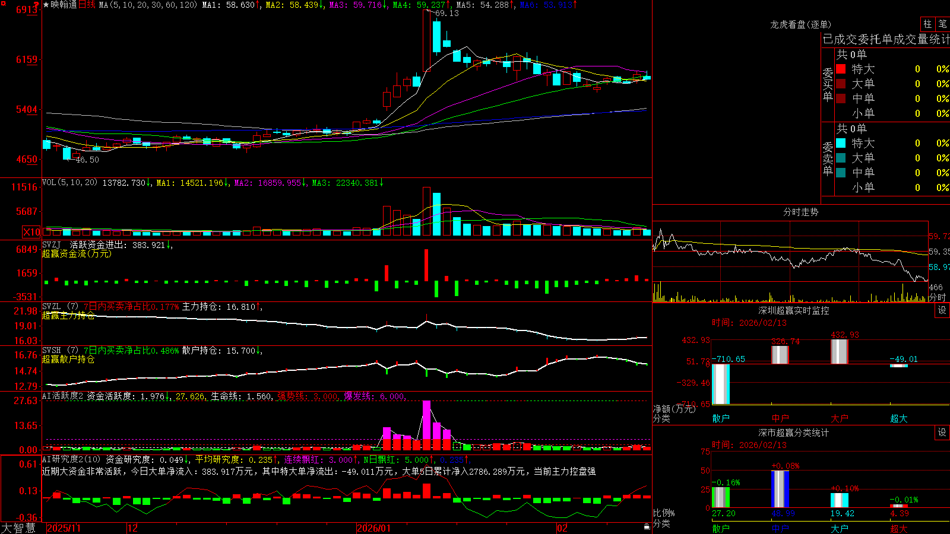The width and height of the screenshot is (950, 534).
Task: Click the 散户 bar showing -710.65
Action: pos(721,384)
